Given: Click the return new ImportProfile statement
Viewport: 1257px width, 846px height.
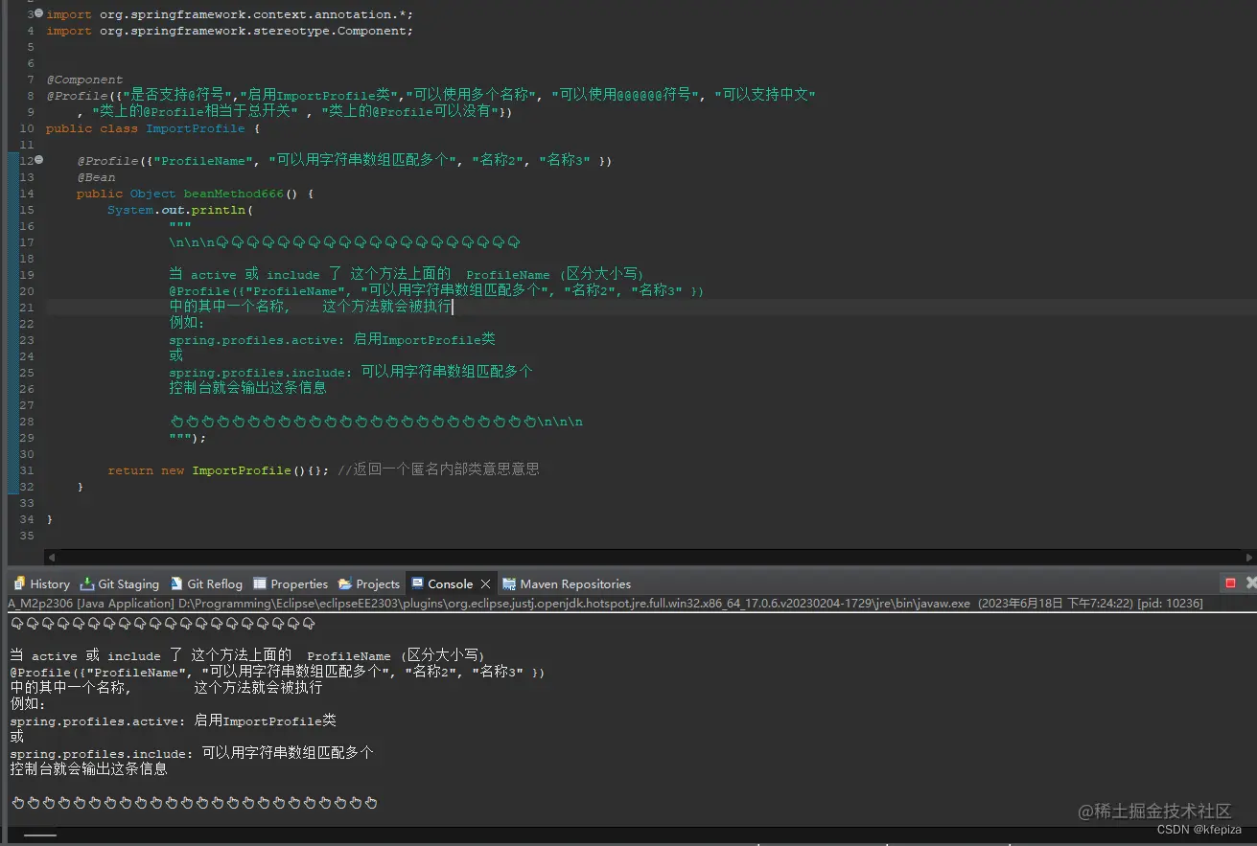Looking at the screenshot, I should coord(219,470).
